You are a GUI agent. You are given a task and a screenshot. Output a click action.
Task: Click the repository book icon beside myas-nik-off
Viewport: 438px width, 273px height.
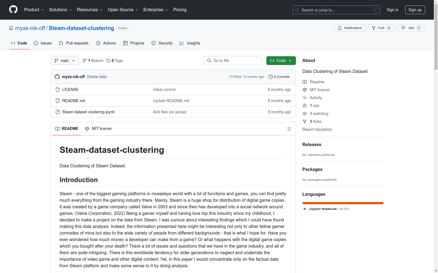coord(11,28)
